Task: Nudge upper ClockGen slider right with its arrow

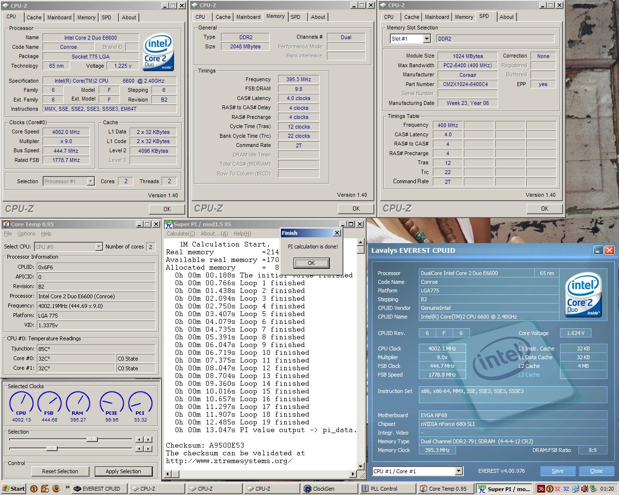Action: 148,440
